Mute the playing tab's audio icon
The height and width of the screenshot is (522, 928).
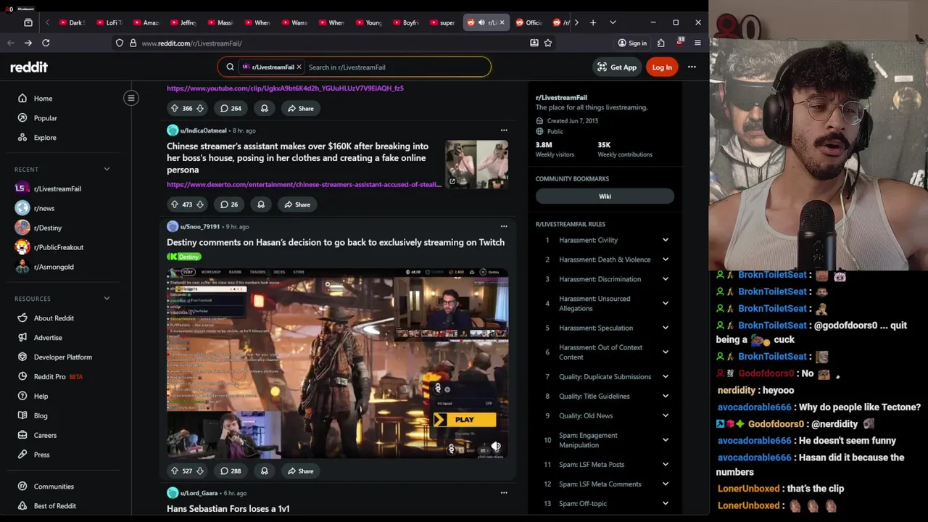pyautogui.click(x=481, y=22)
